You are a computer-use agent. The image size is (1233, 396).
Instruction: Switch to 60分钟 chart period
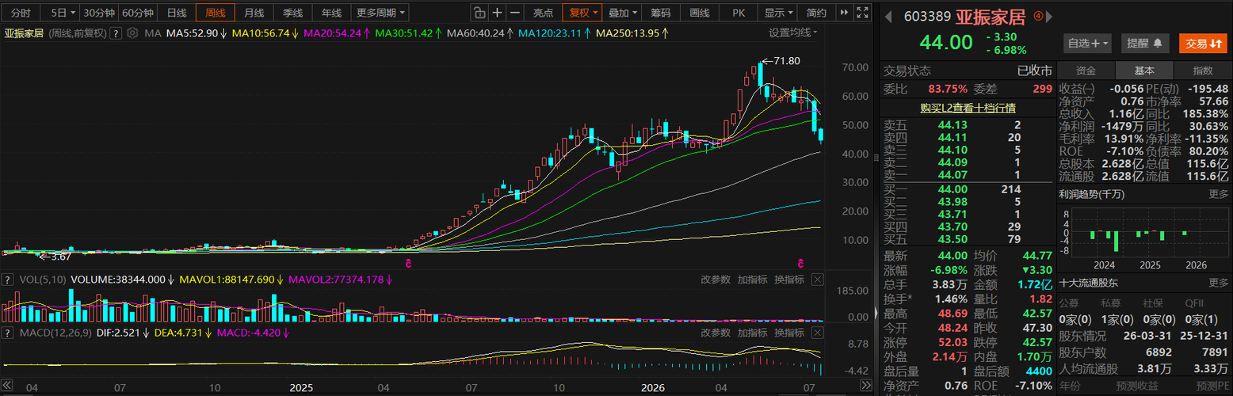[x=138, y=13]
